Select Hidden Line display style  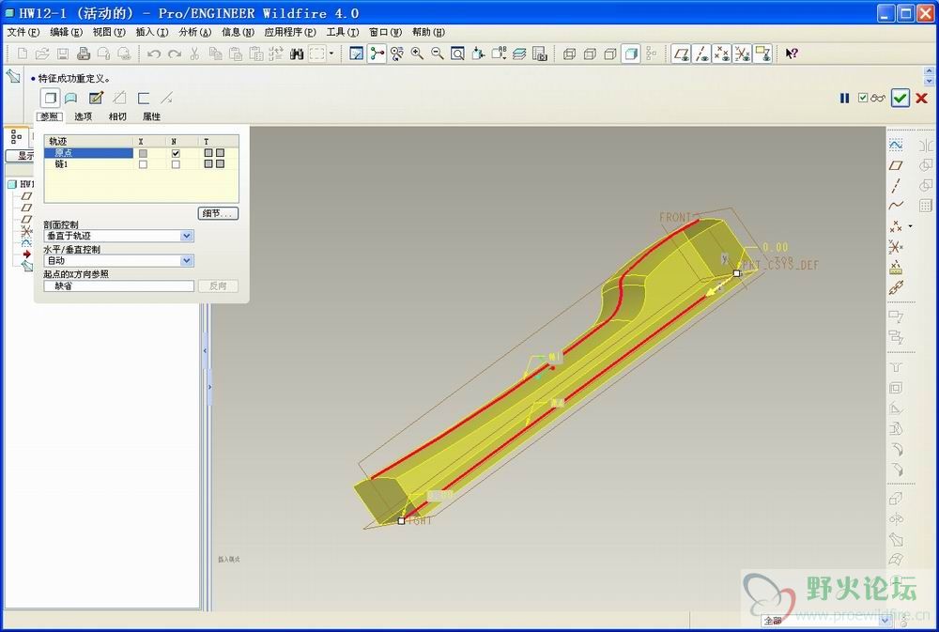[x=590, y=54]
